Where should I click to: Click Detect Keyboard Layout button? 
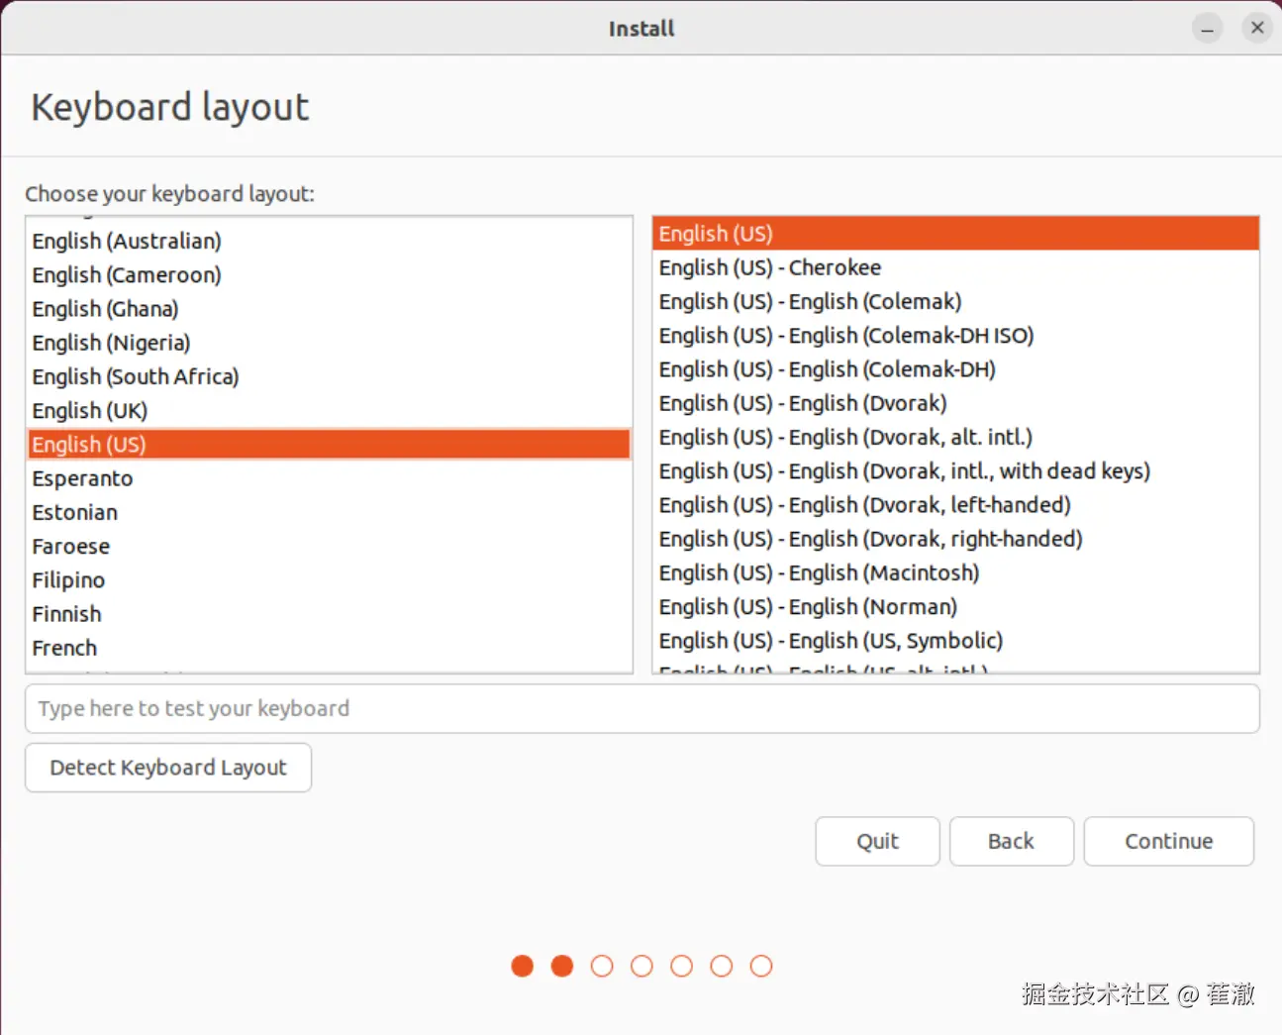[x=168, y=768]
